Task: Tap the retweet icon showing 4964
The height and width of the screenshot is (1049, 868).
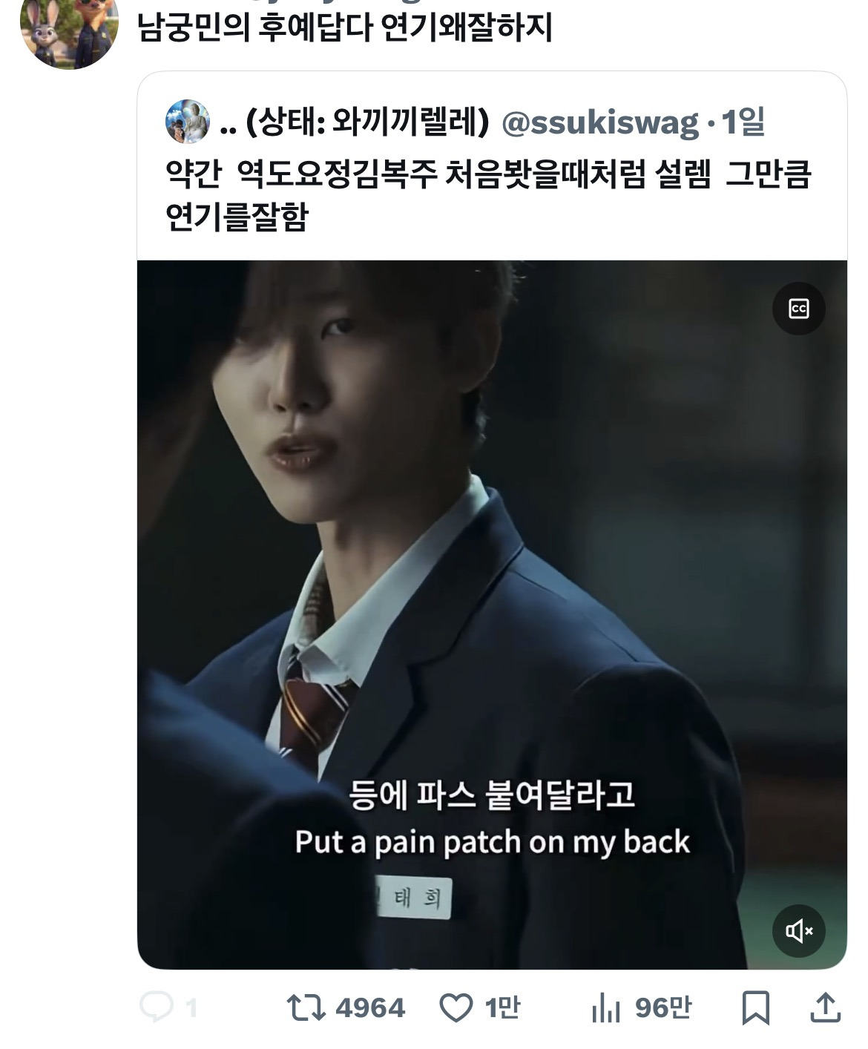Action: point(306,1007)
